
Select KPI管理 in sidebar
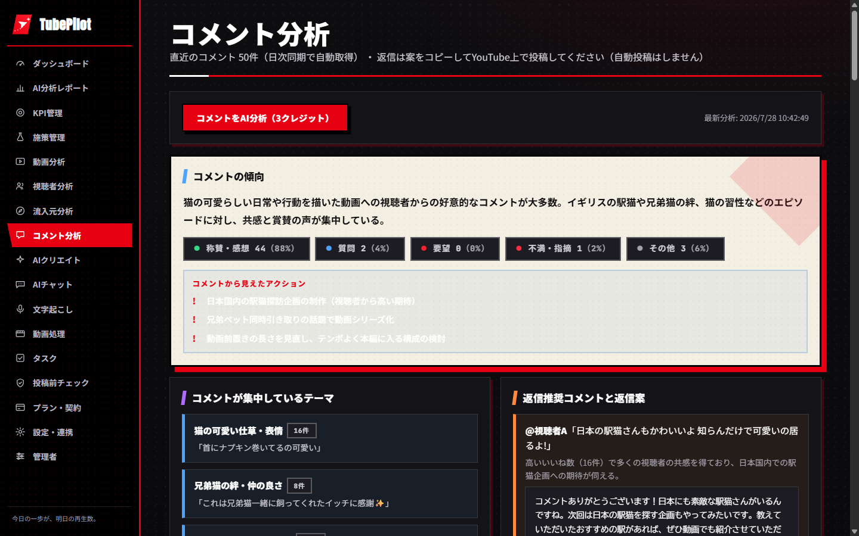point(70,113)
